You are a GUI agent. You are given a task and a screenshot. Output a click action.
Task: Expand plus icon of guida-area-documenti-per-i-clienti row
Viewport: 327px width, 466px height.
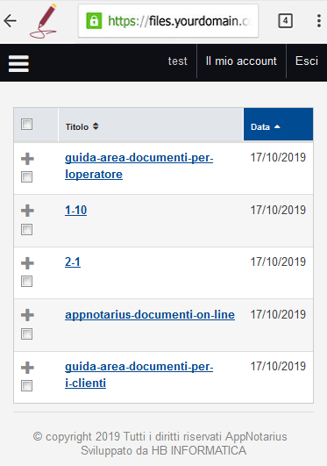point(27,368)
